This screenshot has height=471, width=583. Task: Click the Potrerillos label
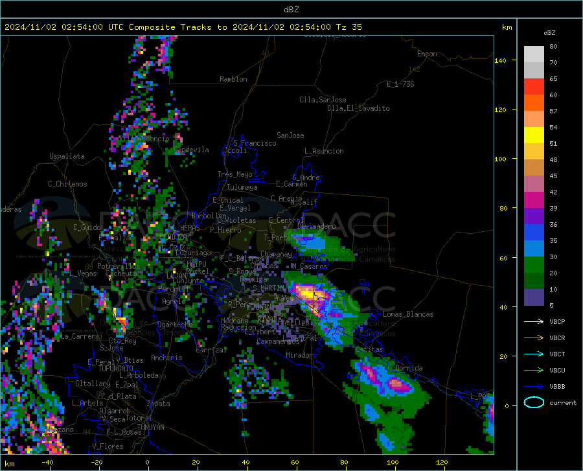tap(119, 266)
